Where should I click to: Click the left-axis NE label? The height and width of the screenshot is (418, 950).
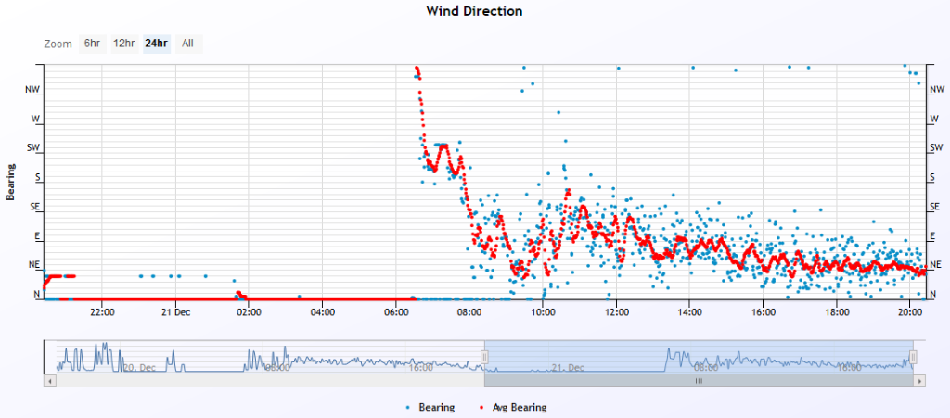(x=34, y=265)
